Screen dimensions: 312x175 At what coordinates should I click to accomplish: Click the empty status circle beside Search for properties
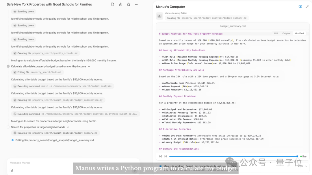pyautogui.click(x=8, y=127)
